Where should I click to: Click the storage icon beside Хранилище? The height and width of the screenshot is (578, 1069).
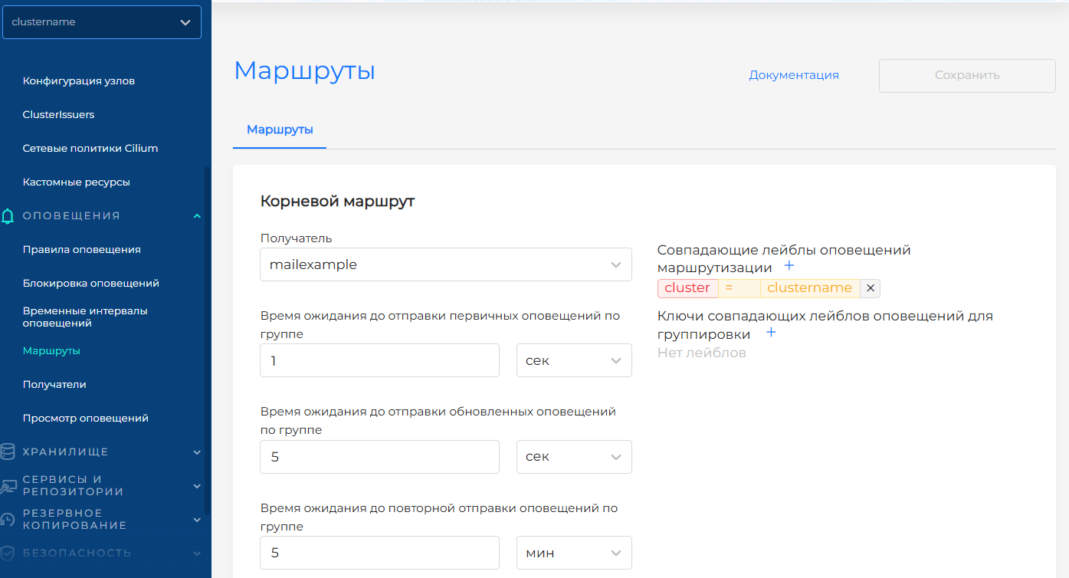click(x=8, y=452)
